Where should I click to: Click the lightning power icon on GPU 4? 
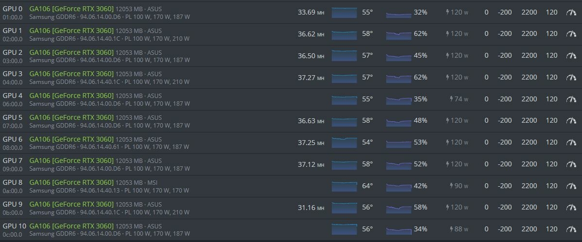coord(452,99)
